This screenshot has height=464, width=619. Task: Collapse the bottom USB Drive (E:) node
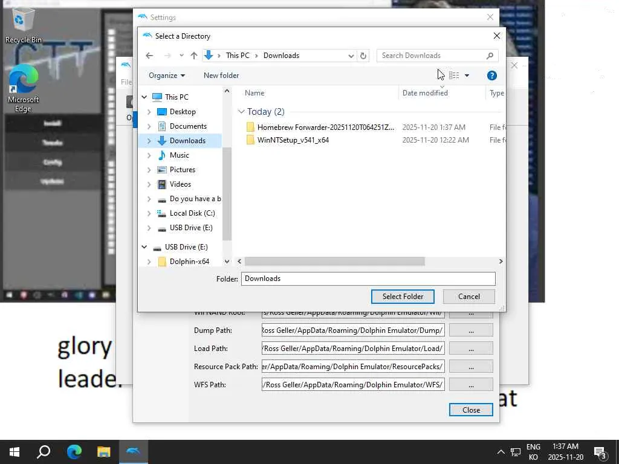click(144, 247)
